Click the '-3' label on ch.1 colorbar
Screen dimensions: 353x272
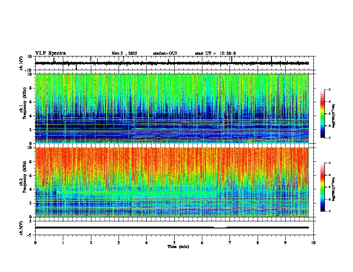click(x=328, y=89)
